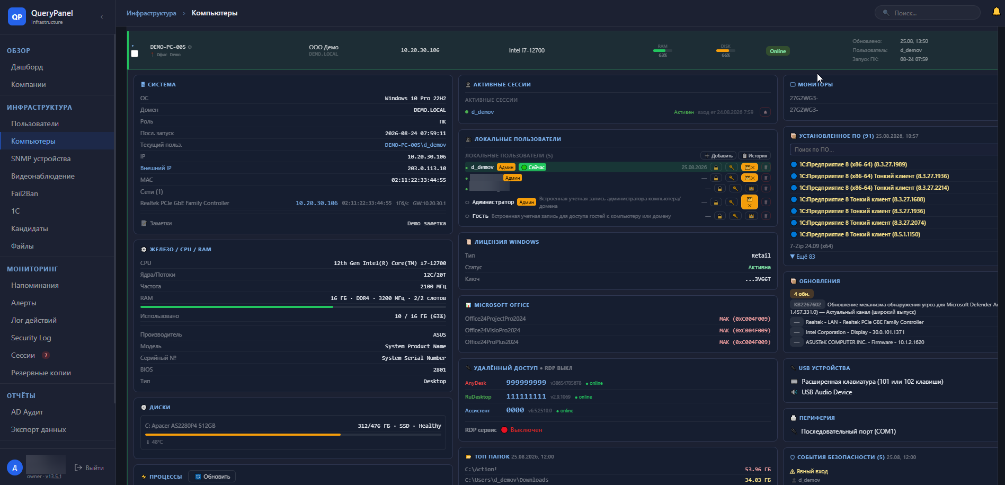Click Инфраструктура breadcrumb link
1005x485 pixels.
pos(151,13)
